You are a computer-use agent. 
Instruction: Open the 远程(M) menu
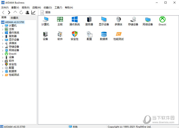tap(36, 7)
